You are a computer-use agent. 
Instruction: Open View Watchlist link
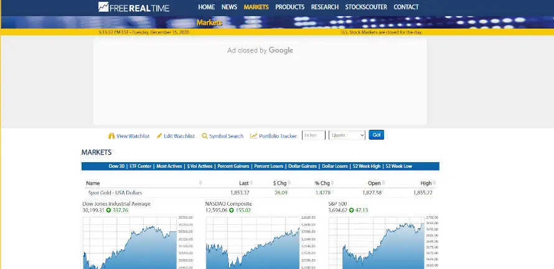133,136
